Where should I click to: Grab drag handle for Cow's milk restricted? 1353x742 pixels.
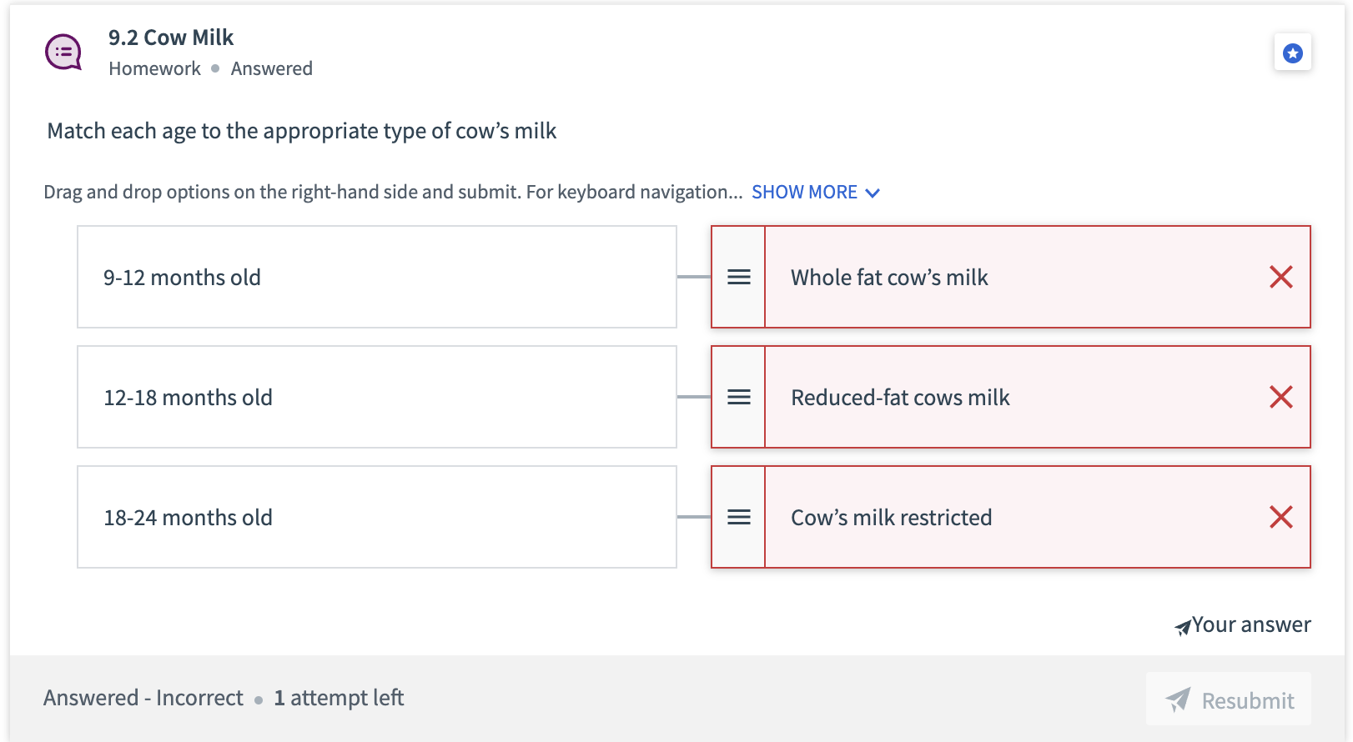coord(738,517)
